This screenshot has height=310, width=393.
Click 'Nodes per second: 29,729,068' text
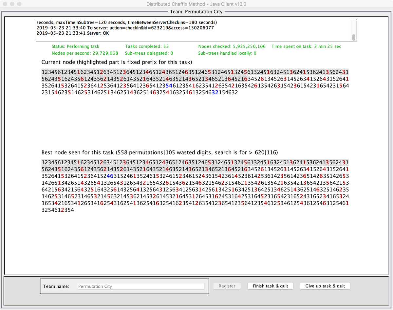[85, 53]
